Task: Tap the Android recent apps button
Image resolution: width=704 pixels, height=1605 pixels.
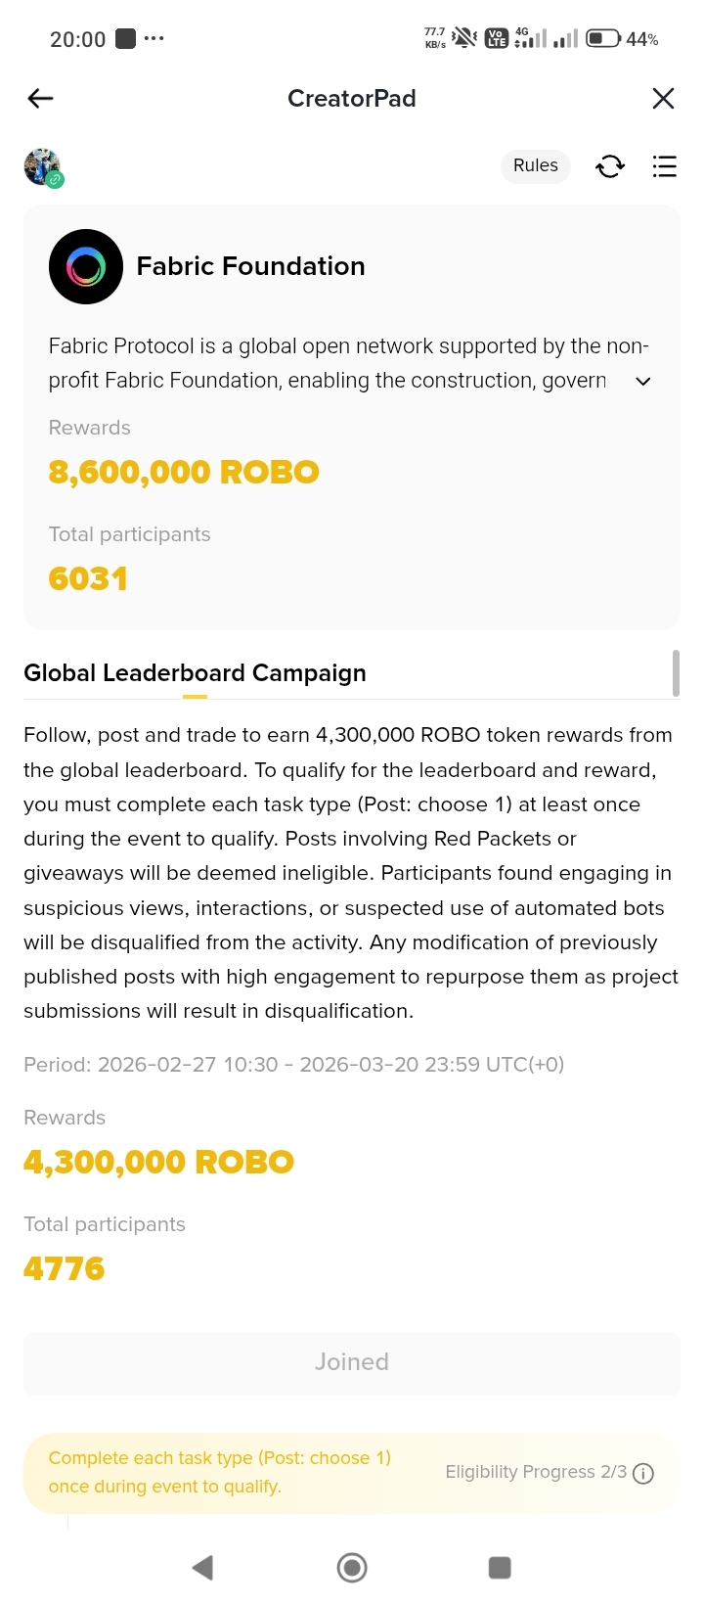Action: coord(500,1567)
